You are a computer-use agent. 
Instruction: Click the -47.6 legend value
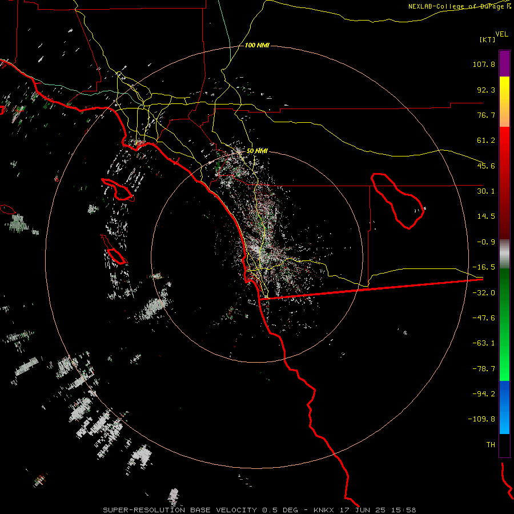[484, 318]
